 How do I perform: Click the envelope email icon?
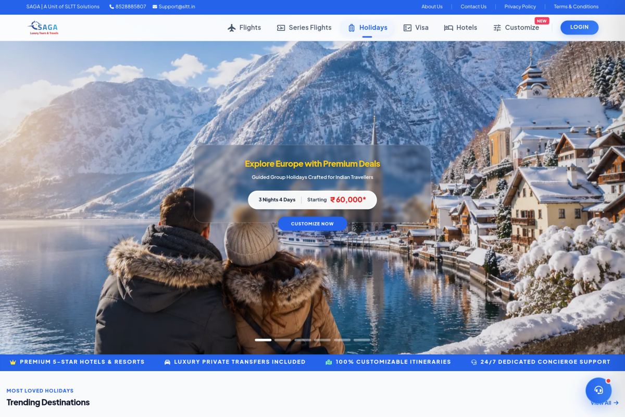(x=155, y=7)
